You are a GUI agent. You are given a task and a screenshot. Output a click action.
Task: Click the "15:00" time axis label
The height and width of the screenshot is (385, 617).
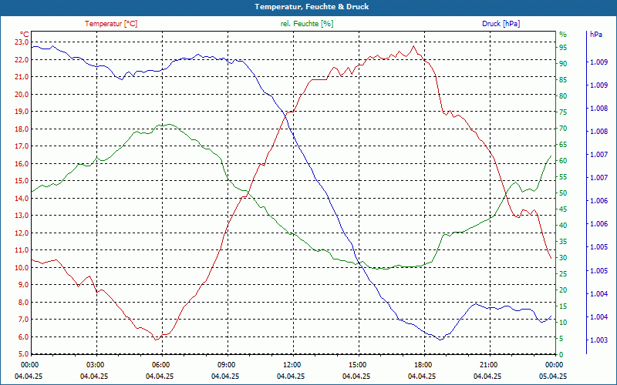[x=357, y=365]
